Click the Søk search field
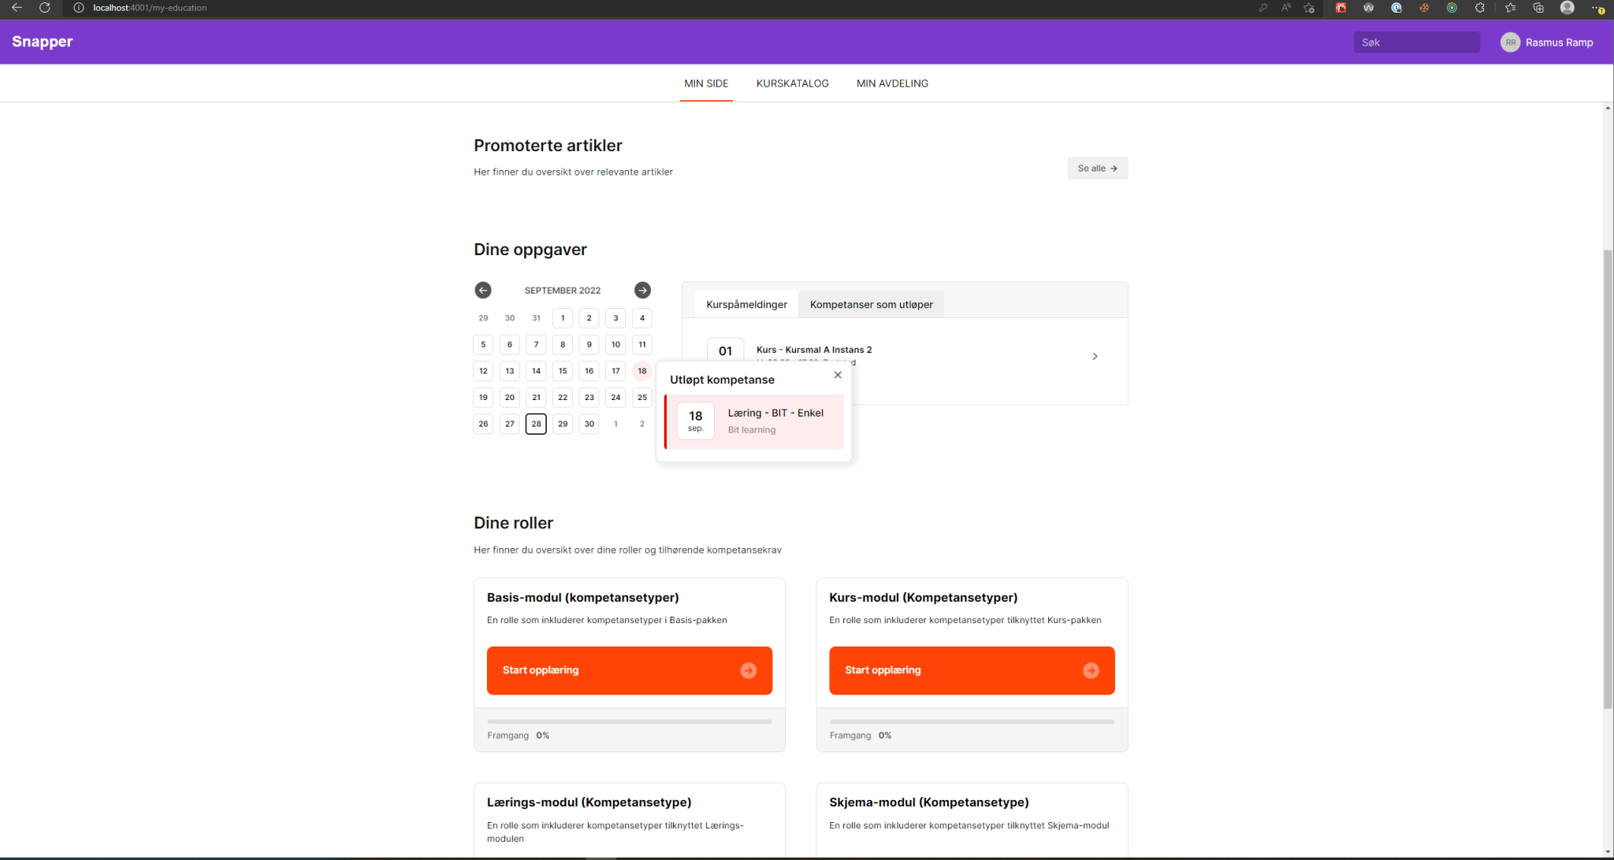 (1416, 43)
